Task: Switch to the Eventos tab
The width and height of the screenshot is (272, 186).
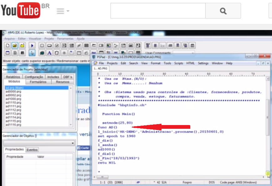Action: 32,150
